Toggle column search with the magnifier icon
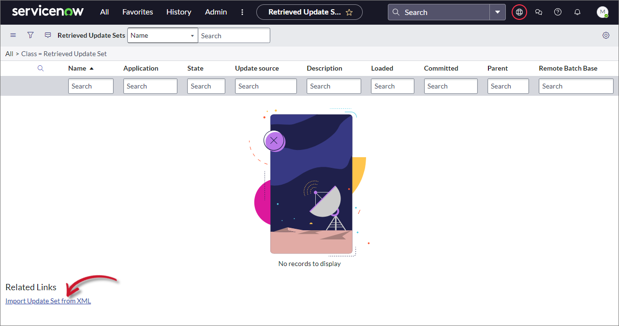Screen dimensions: 619x326 pyautogui.click(x=41, y=68)
